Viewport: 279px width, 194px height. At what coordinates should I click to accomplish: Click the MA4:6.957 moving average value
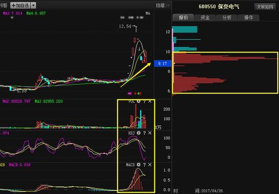[36, 13]
